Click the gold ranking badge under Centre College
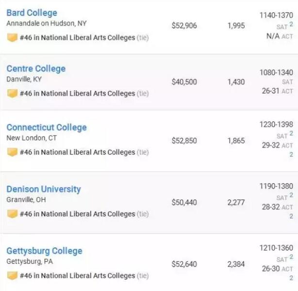Viewport: 298px width, 291px height. click(x=12, y=93)
